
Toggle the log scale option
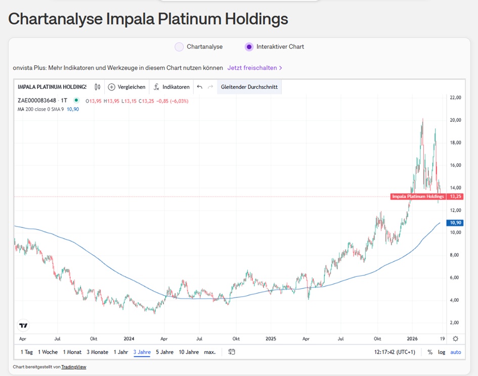pos(442,352)
